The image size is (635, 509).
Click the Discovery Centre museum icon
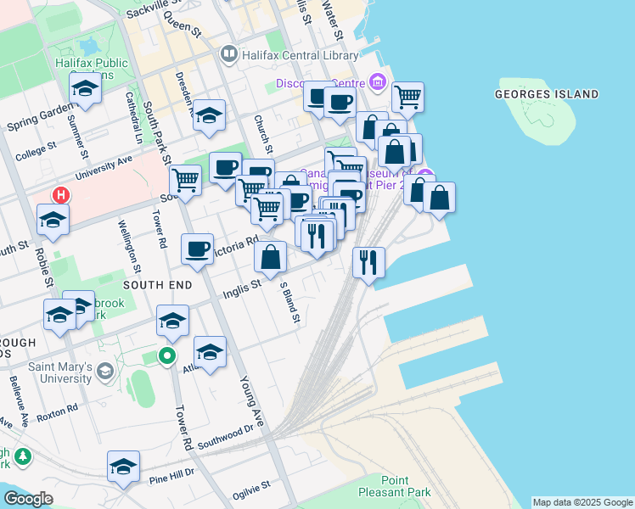click(x=378, y=83)
